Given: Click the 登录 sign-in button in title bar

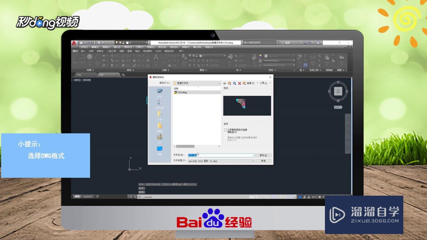Looking at the screenshot, I should pos(287,43).
